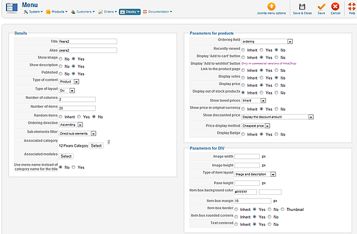Set Display votes to Yes

(x=261, y=78)
